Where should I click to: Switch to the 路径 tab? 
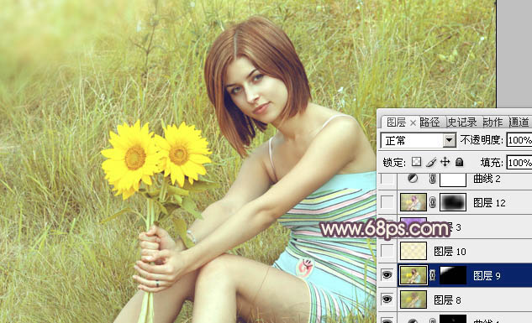(x=429, y=122)
